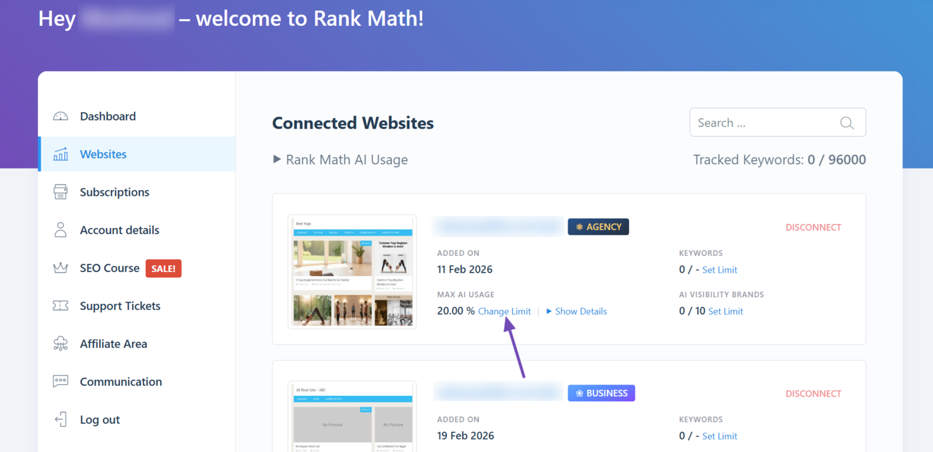Click Set Limit under Keywords, agency site
This screenshot has width=933, height=452.
720,270
